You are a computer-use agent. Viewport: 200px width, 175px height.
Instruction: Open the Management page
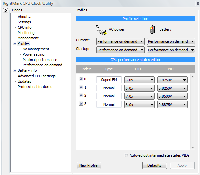[28, 38]
